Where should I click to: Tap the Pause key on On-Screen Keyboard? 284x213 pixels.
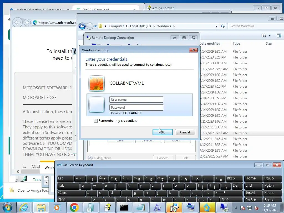272,193
